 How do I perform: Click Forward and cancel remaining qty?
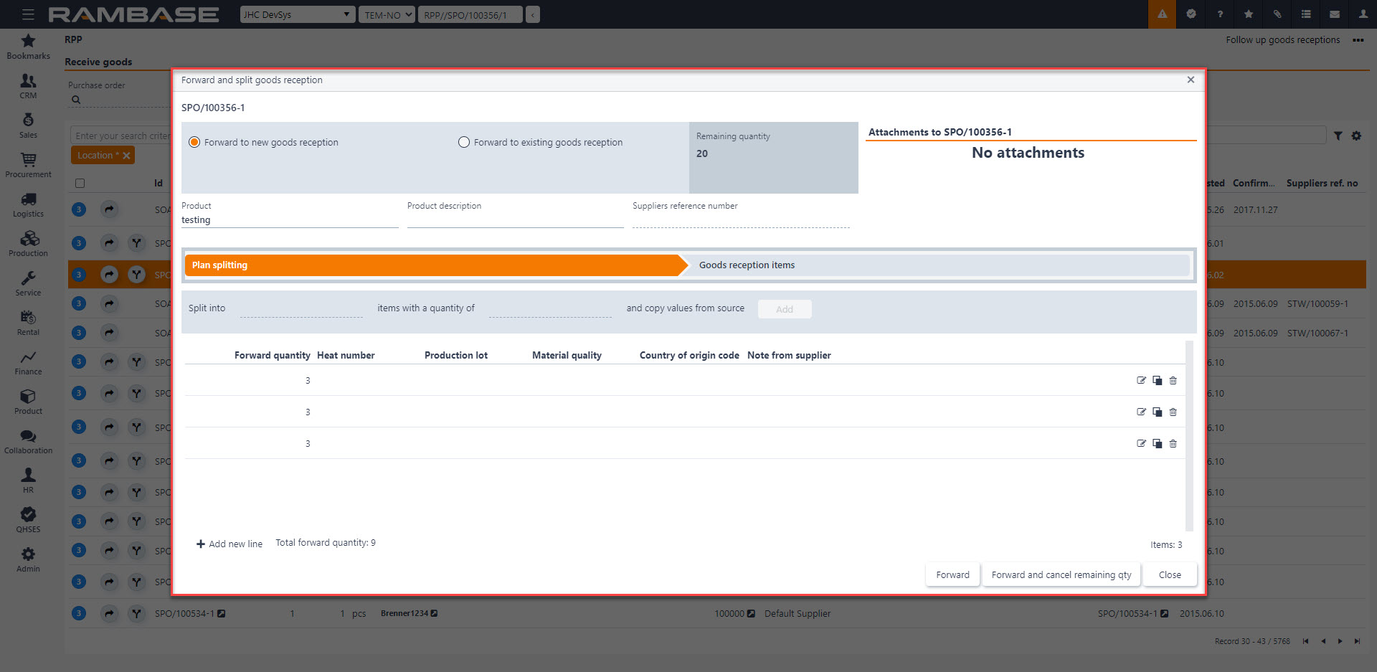(x=1061, y=575)
